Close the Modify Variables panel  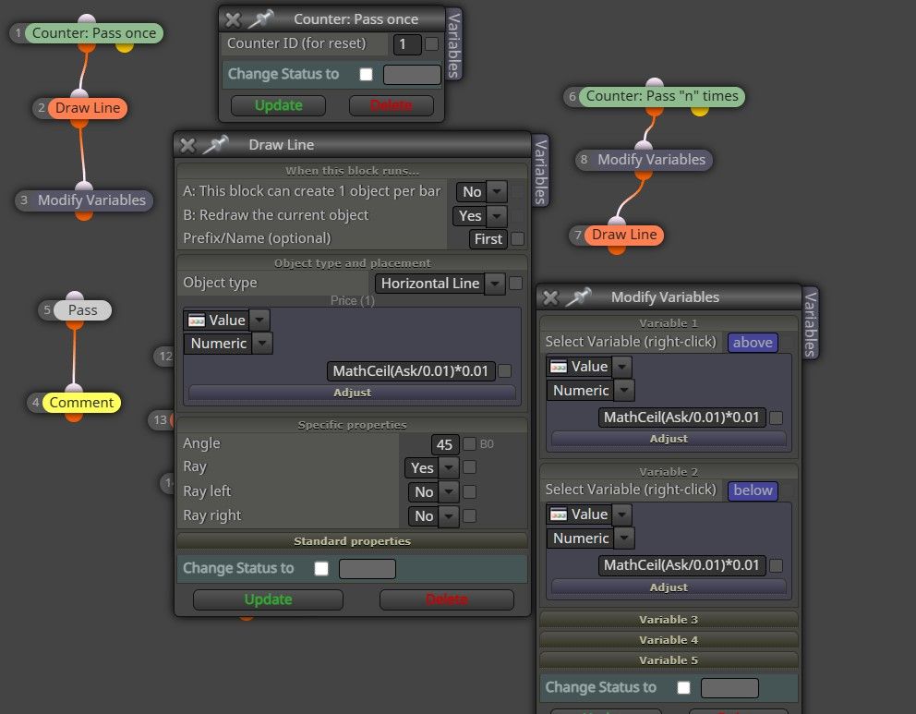coord(550,298)
